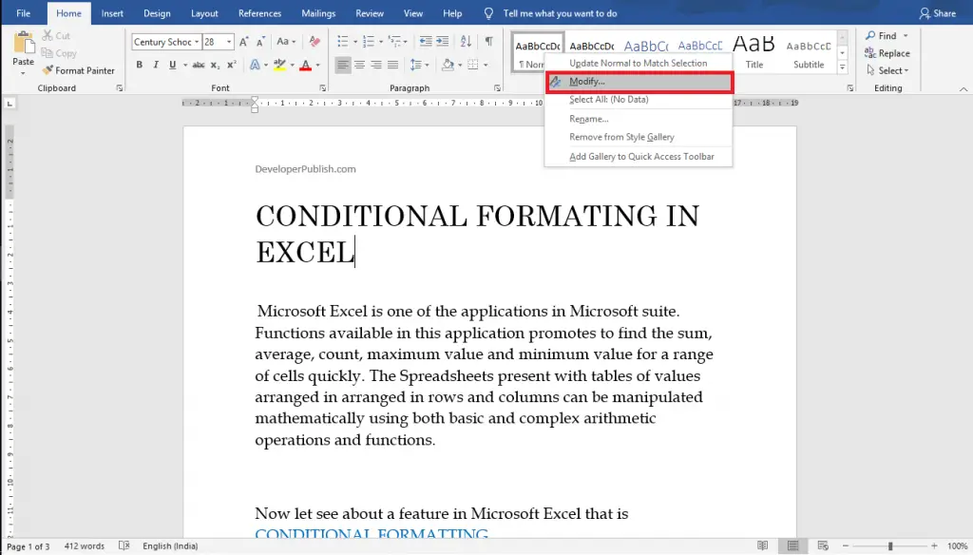973x555 pixels.
Task: Justify the paragraph text
Action: coord(392,65)
